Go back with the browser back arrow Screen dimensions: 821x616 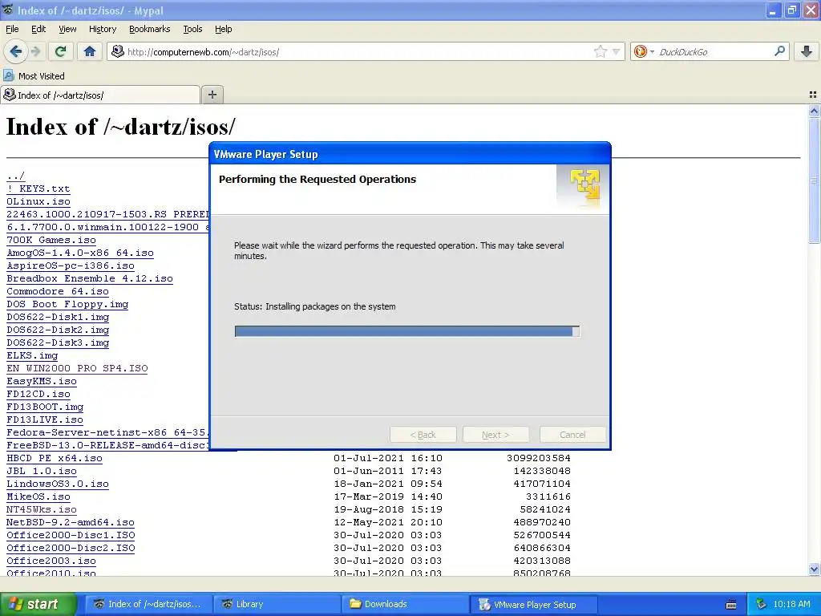[15, 51]
